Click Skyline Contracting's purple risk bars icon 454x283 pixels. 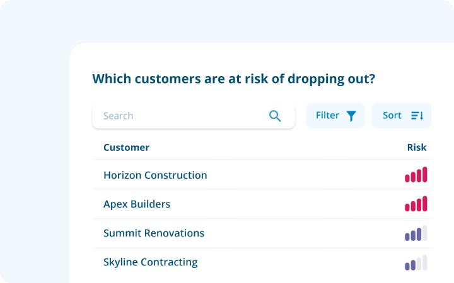[x=416, y=262]
